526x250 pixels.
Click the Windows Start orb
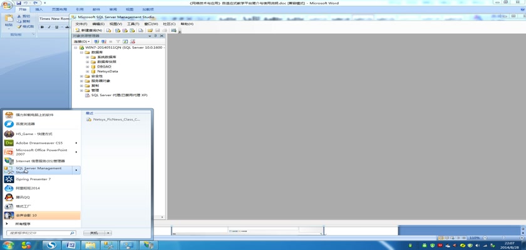pyautogui.click(x=8, y=245)
